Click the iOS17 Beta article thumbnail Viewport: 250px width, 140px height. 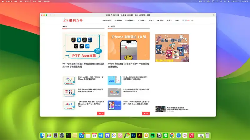[x=114, y=93]
